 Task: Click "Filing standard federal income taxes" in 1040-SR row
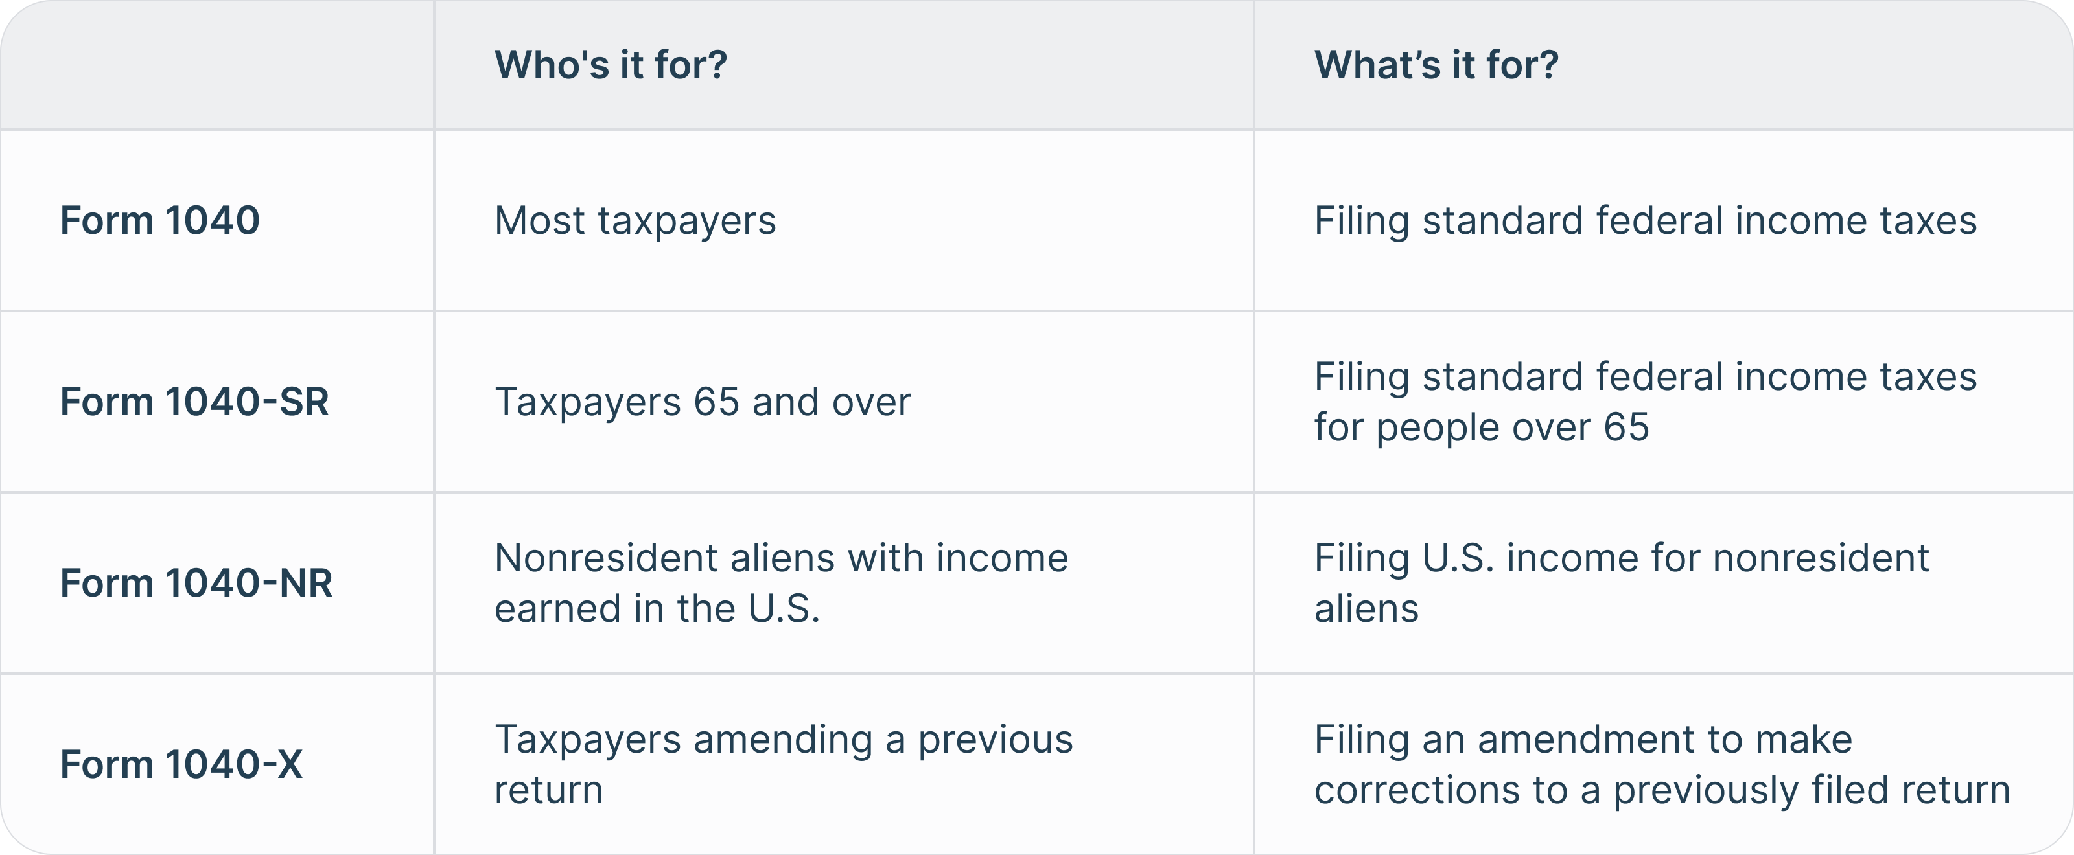click(1645, 376)
